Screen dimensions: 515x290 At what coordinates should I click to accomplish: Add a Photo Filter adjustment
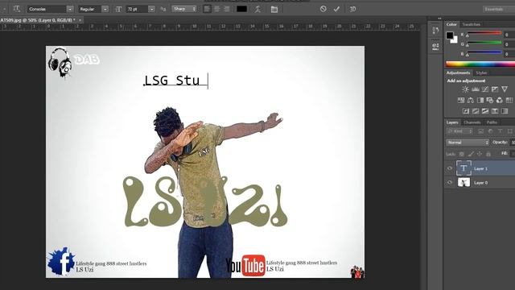click(490, 100)
